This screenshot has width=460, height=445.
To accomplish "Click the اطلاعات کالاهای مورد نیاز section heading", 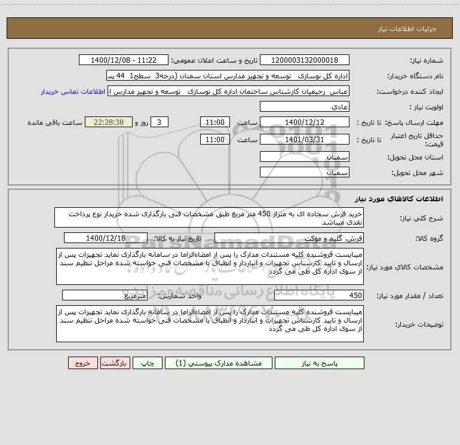I will [x=399, y=199].
